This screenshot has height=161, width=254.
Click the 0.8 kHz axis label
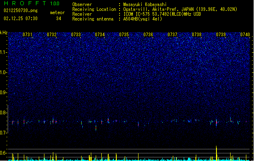pos(4,113)
